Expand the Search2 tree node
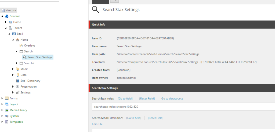275x132 pixels. point(16,63)
